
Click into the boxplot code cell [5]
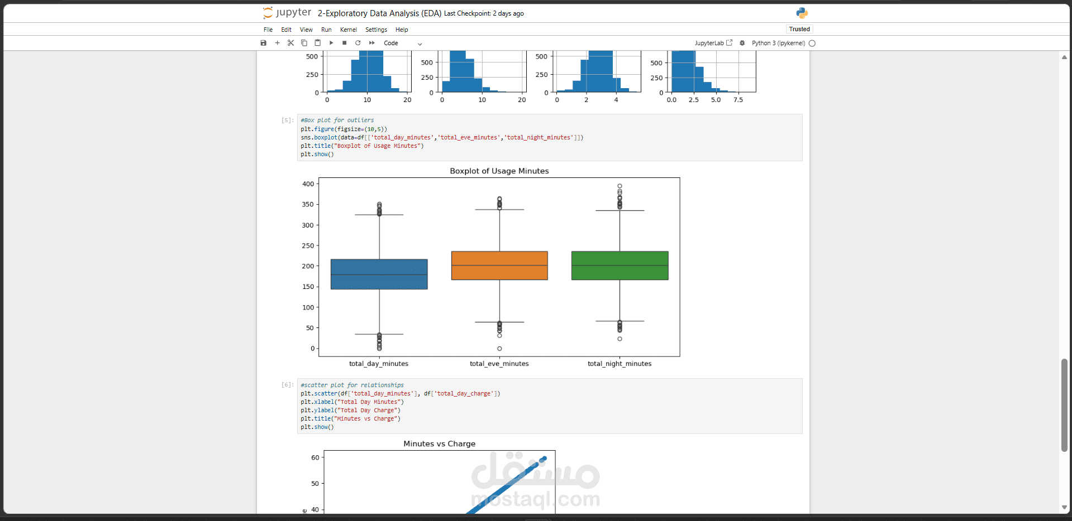[x=550, y=137]
